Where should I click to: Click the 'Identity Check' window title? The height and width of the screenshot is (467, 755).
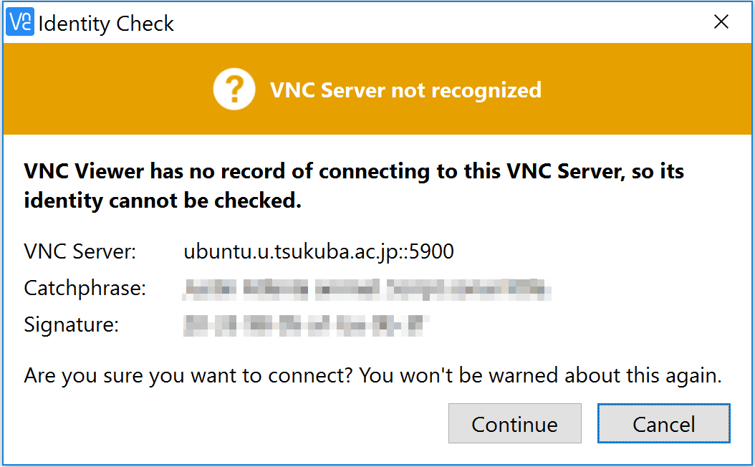point(106,24)
